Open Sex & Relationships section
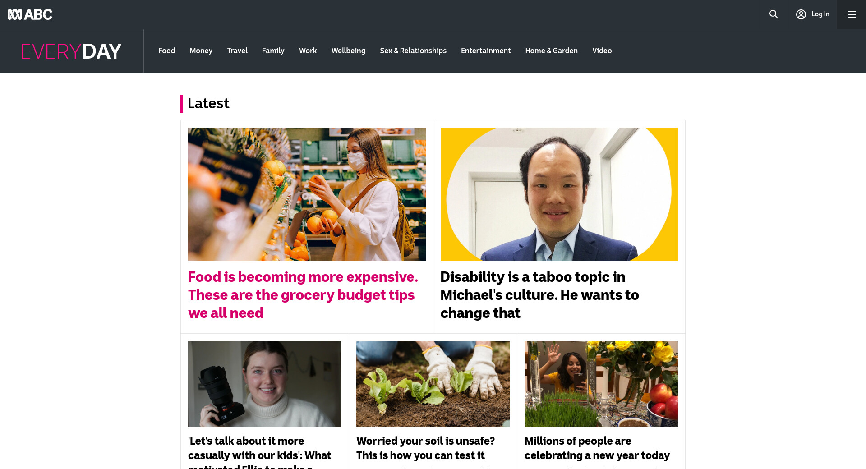This screenshot has height=469, width=866. [413, 51]
